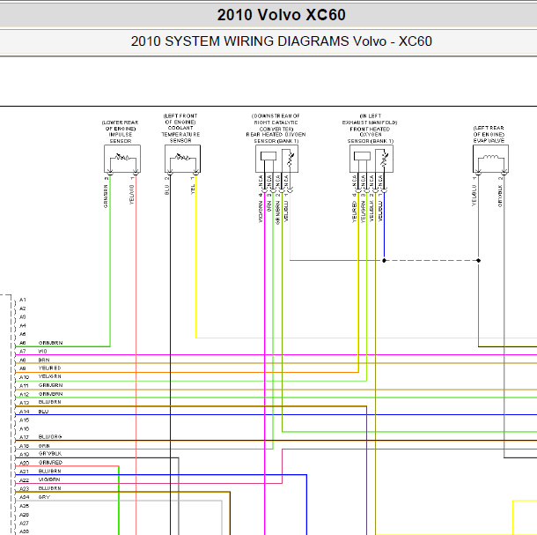Select connector pin label A4
The image size is (537, 535).
(23, 325)
